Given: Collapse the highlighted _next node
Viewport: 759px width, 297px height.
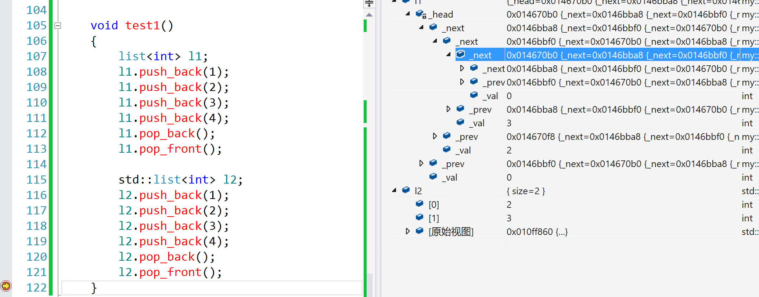Looking at the screenshot, I should click(449, 55).
